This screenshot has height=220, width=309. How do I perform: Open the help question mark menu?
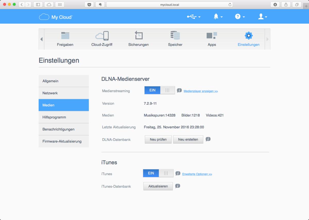click(x=240, y=17)
